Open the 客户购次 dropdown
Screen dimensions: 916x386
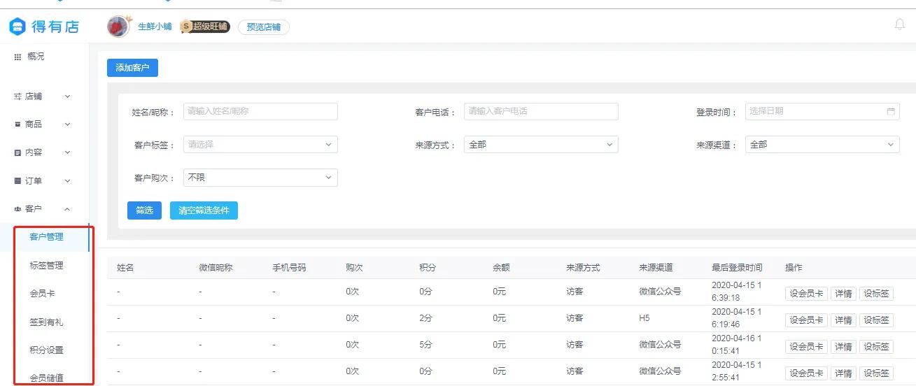260,178
